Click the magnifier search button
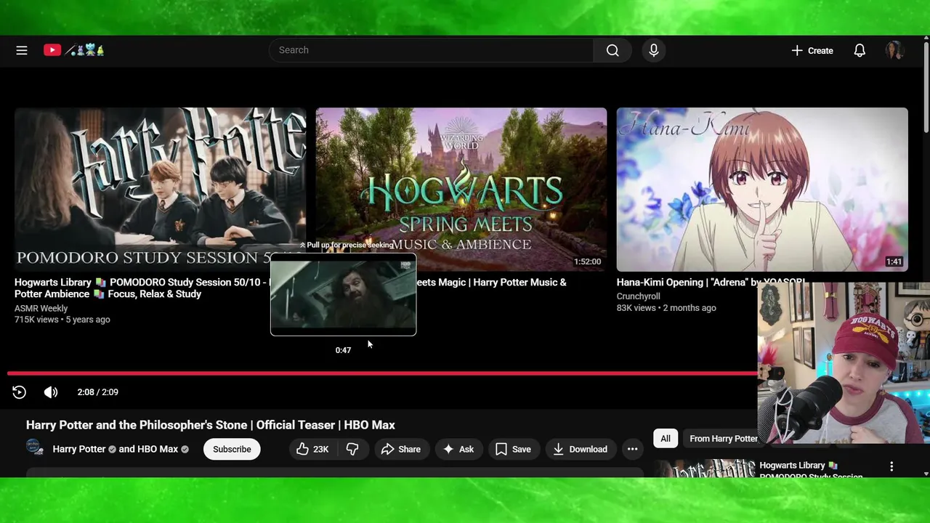The image size is (930, 523). click(x=612, y=50)
